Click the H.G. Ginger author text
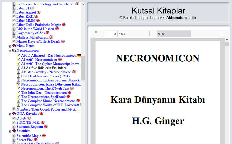The height and width of the screenshot is (144, 232). [158, 121]
